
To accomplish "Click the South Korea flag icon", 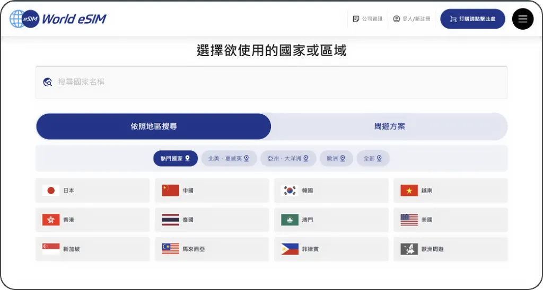I will coord(290,191).
